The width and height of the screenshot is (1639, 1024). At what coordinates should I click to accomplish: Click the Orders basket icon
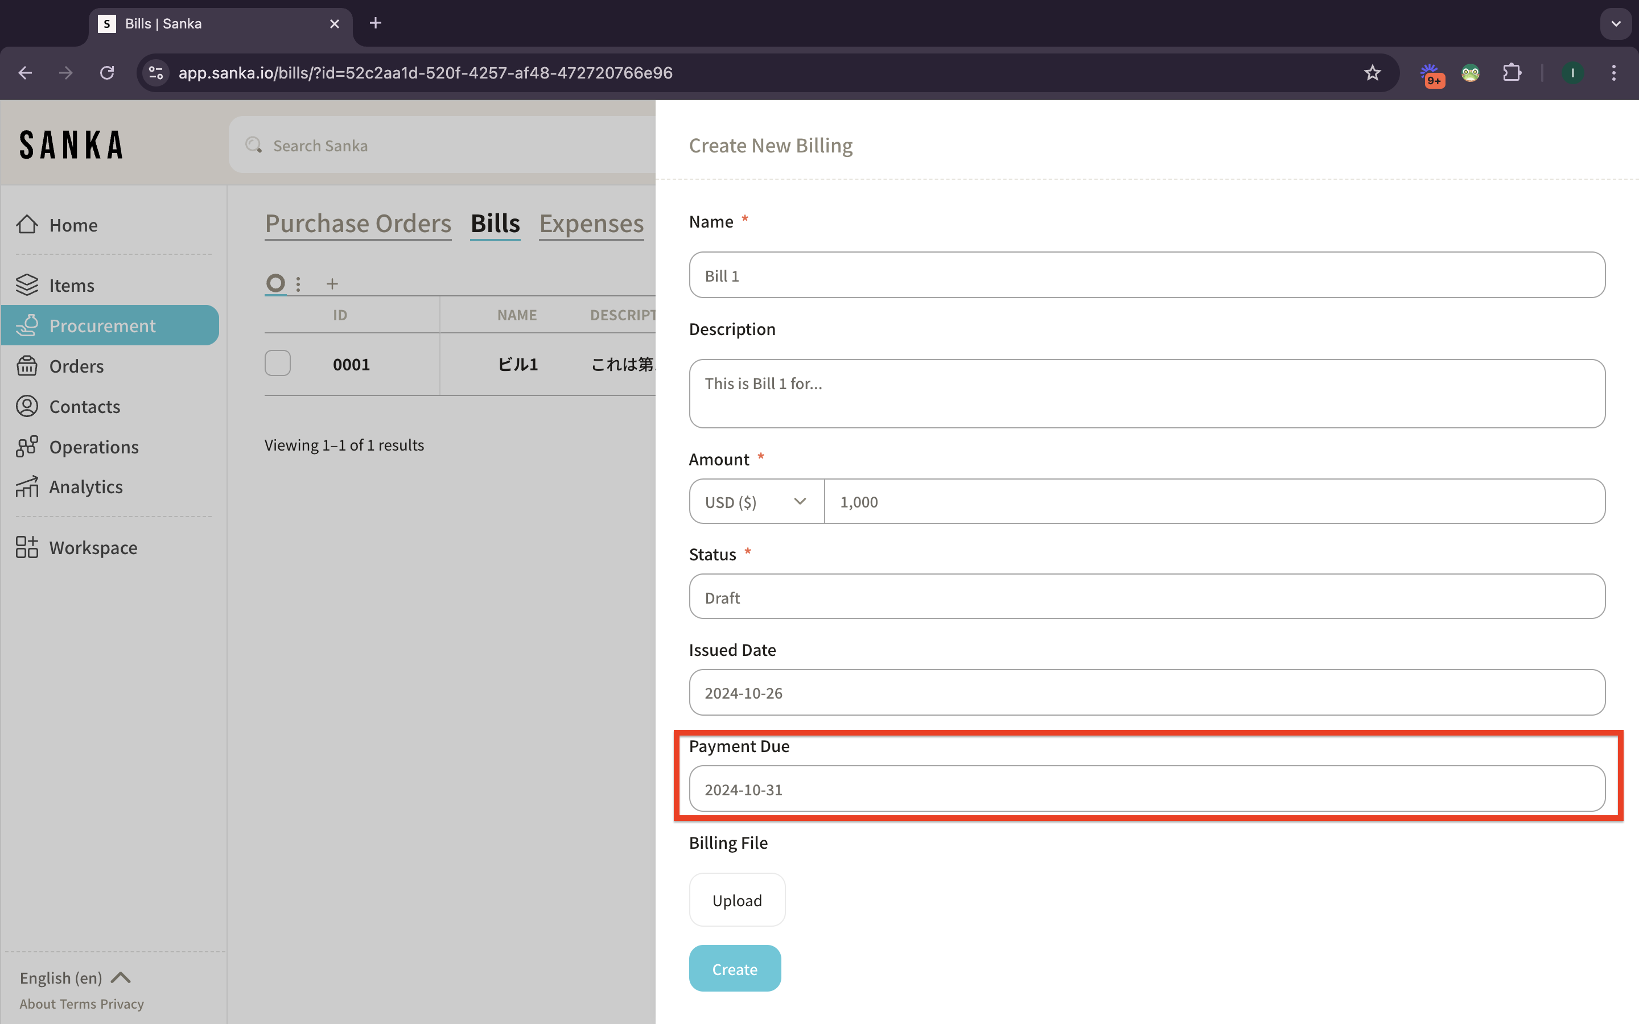27,366
